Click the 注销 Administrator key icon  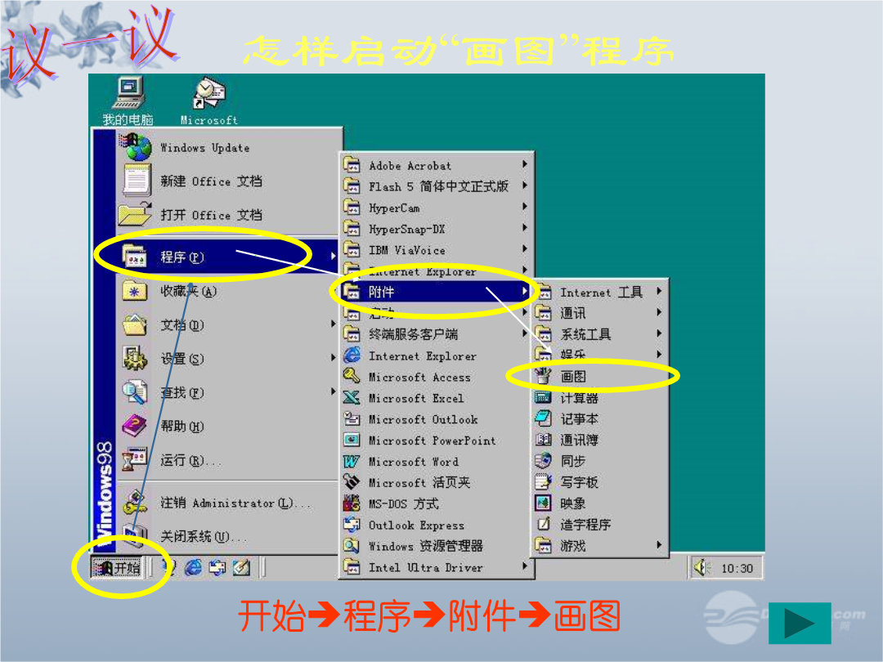click(x=135, y=502)
